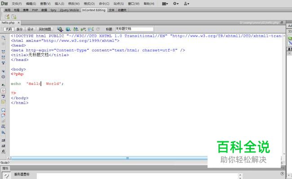The height and width of the screenshot is (179, 292).
Task: Click the Balance Braces icon
Action: 3,77
